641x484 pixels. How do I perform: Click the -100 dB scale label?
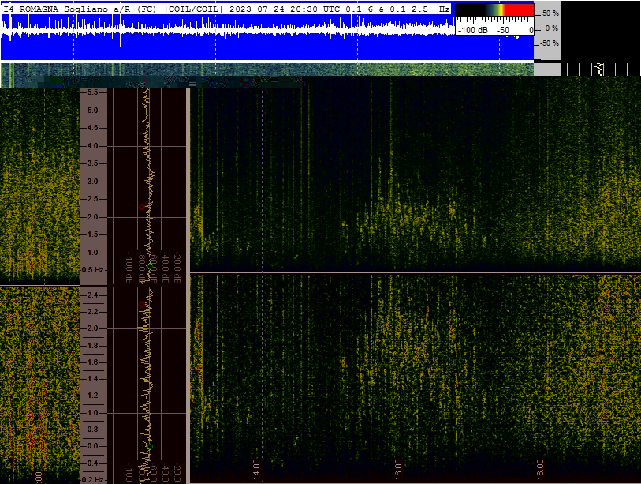[472, 30]
